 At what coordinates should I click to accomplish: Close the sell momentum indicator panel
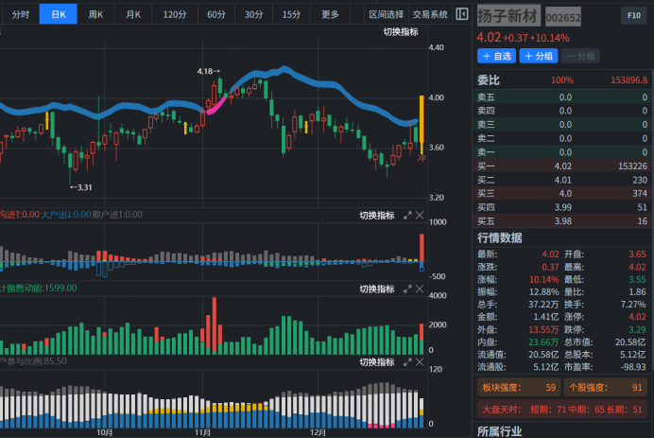pos(420,289)
